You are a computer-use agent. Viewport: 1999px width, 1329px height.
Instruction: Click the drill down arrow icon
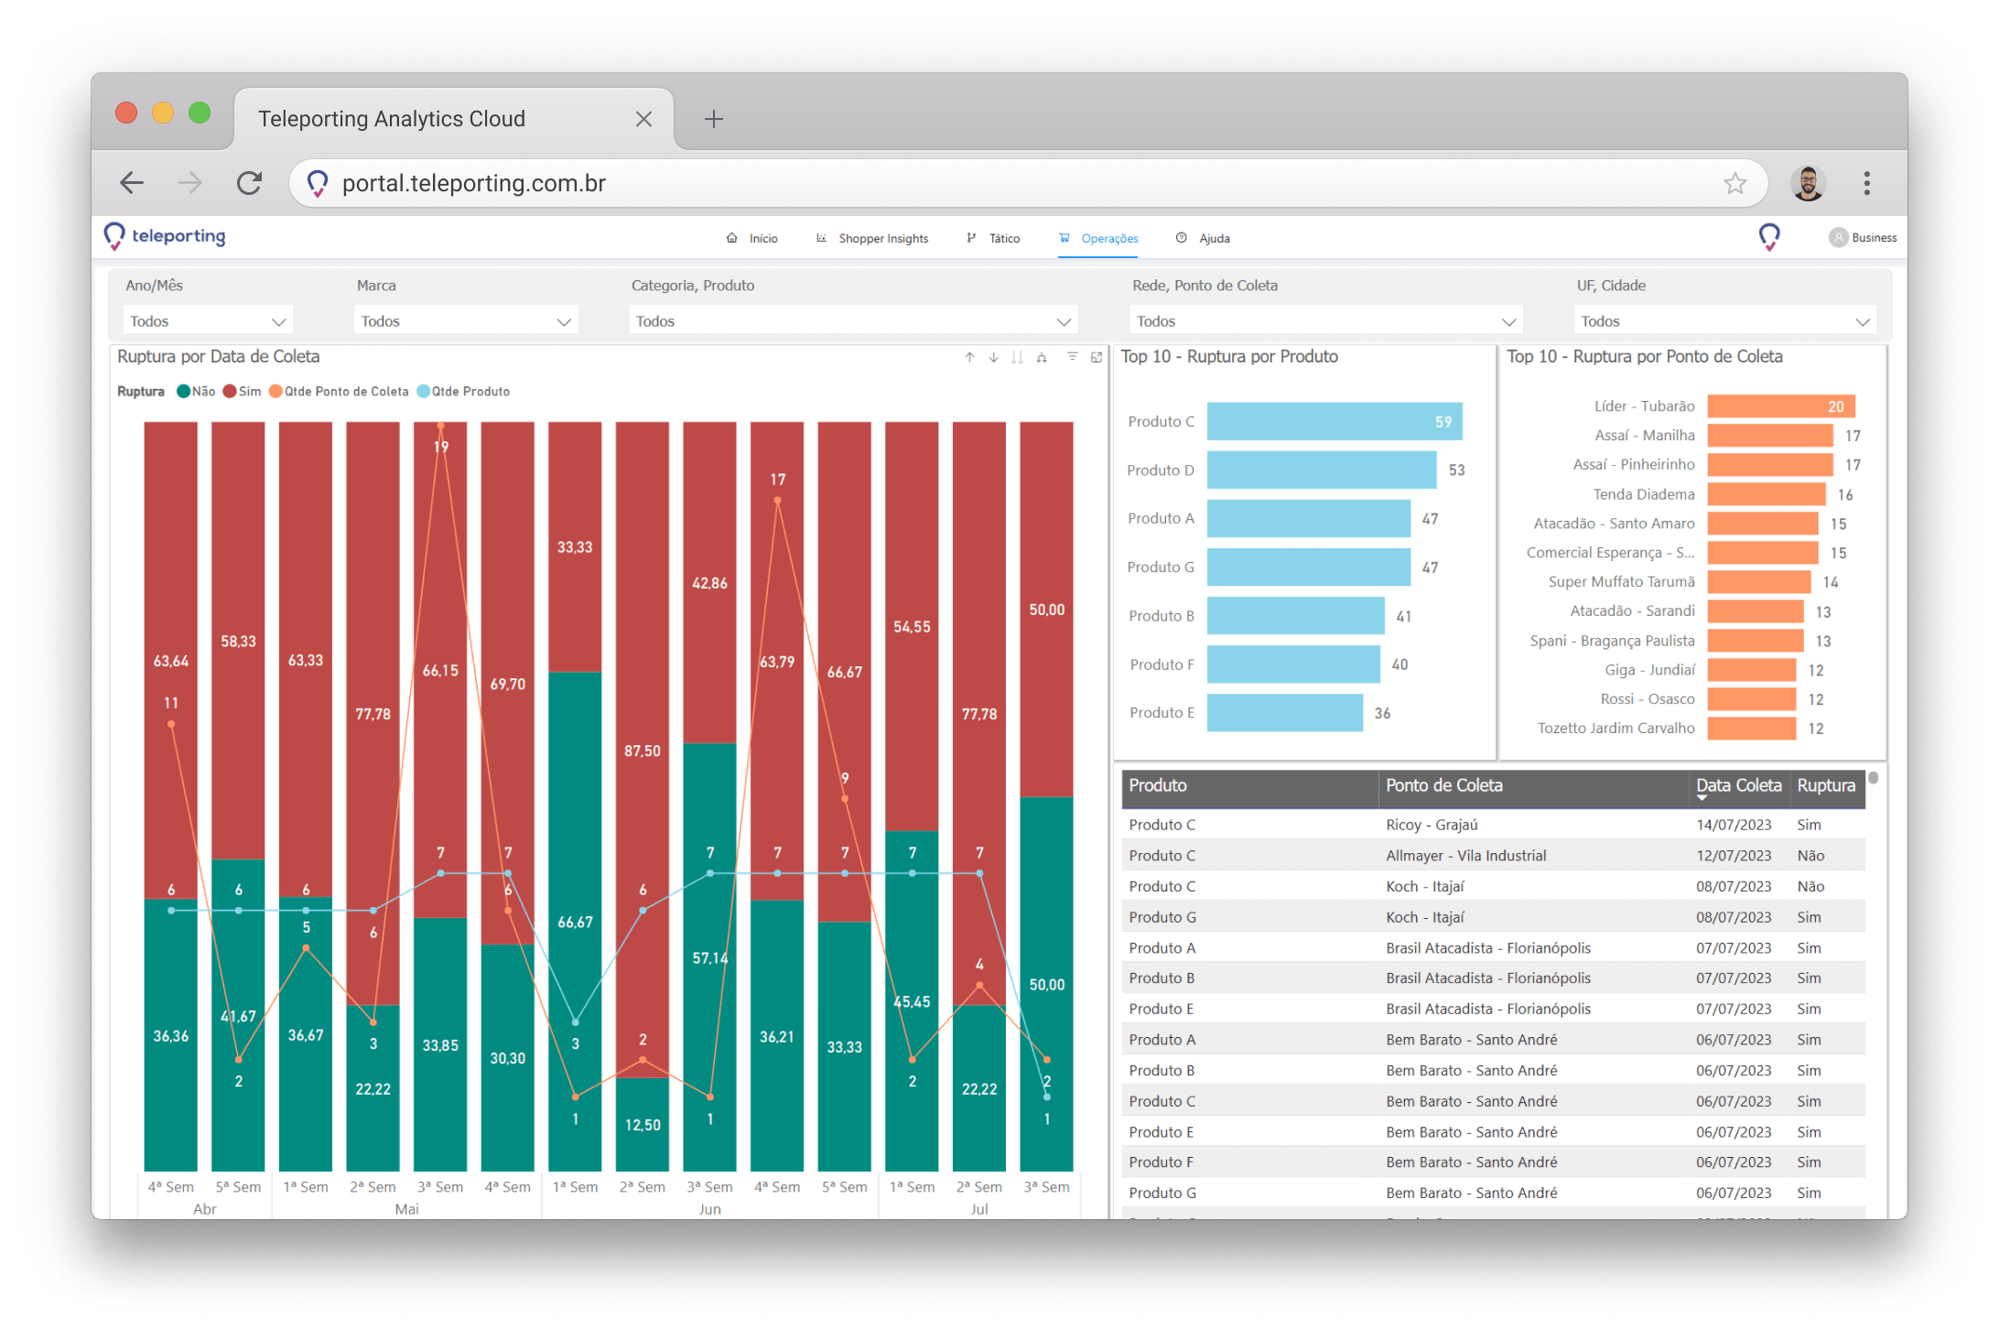[x=993, y=358]
